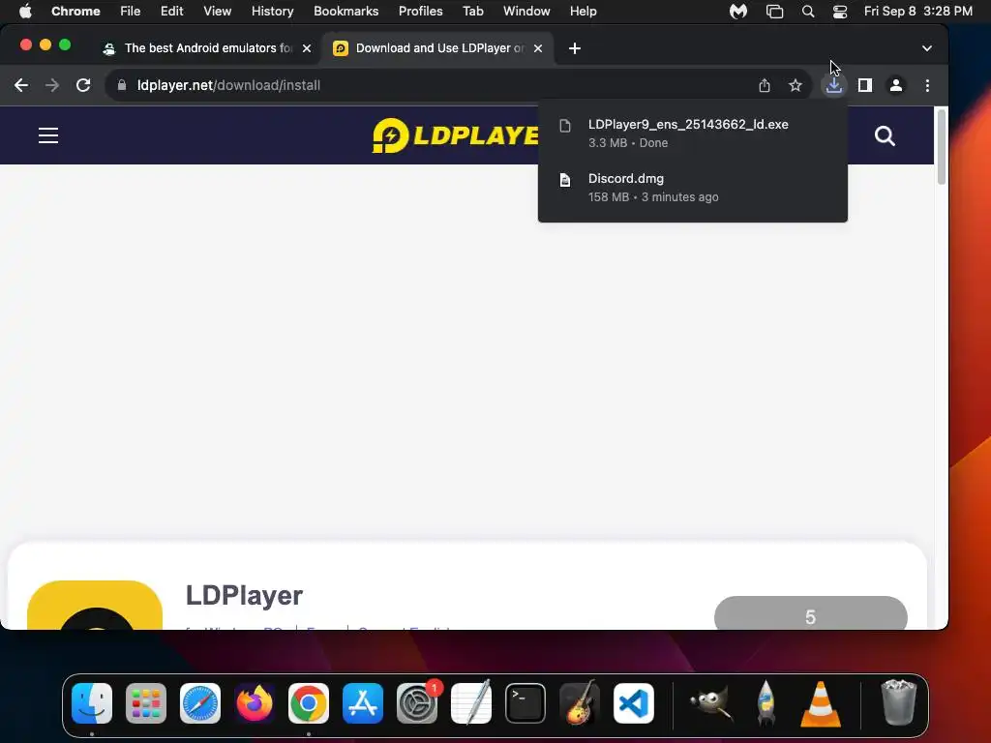Click the Malwarebytes menu bar icon

point(738,11)
